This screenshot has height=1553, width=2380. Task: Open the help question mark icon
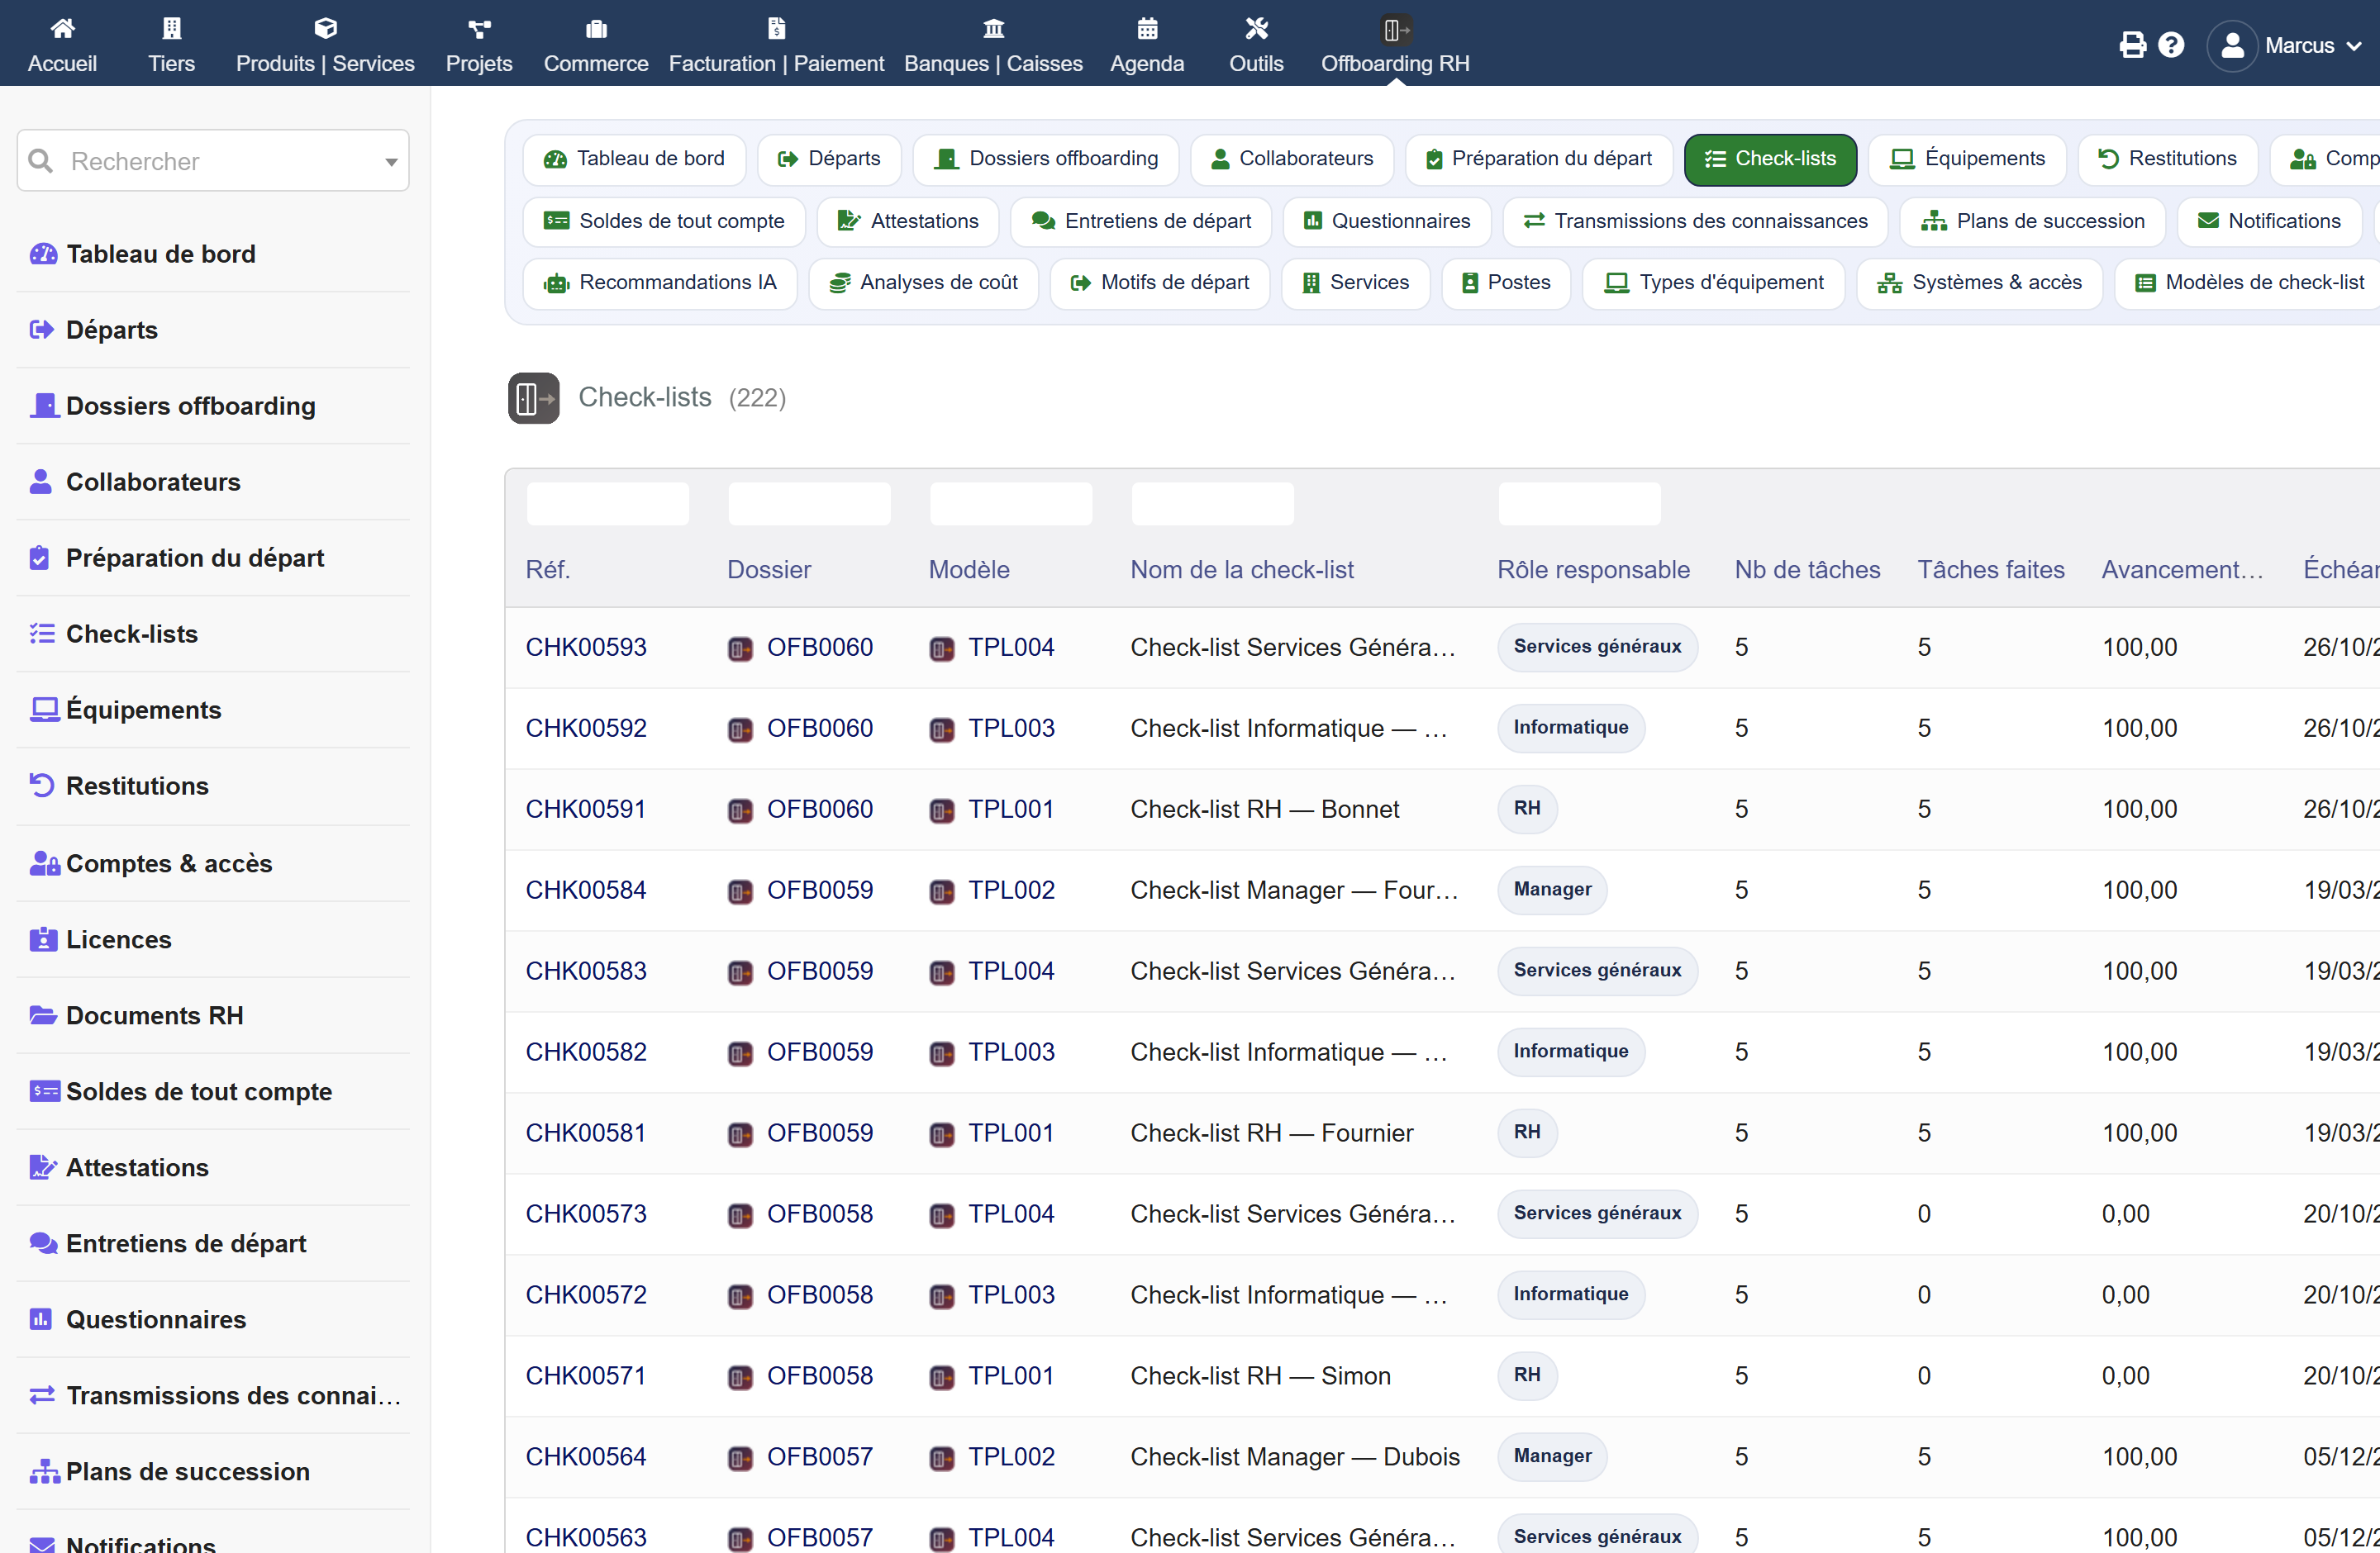[x=2171, y=45]
